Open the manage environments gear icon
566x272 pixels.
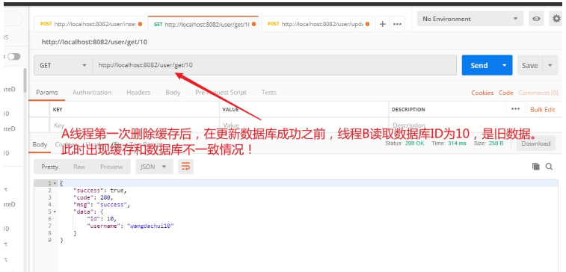click(556, 19)
